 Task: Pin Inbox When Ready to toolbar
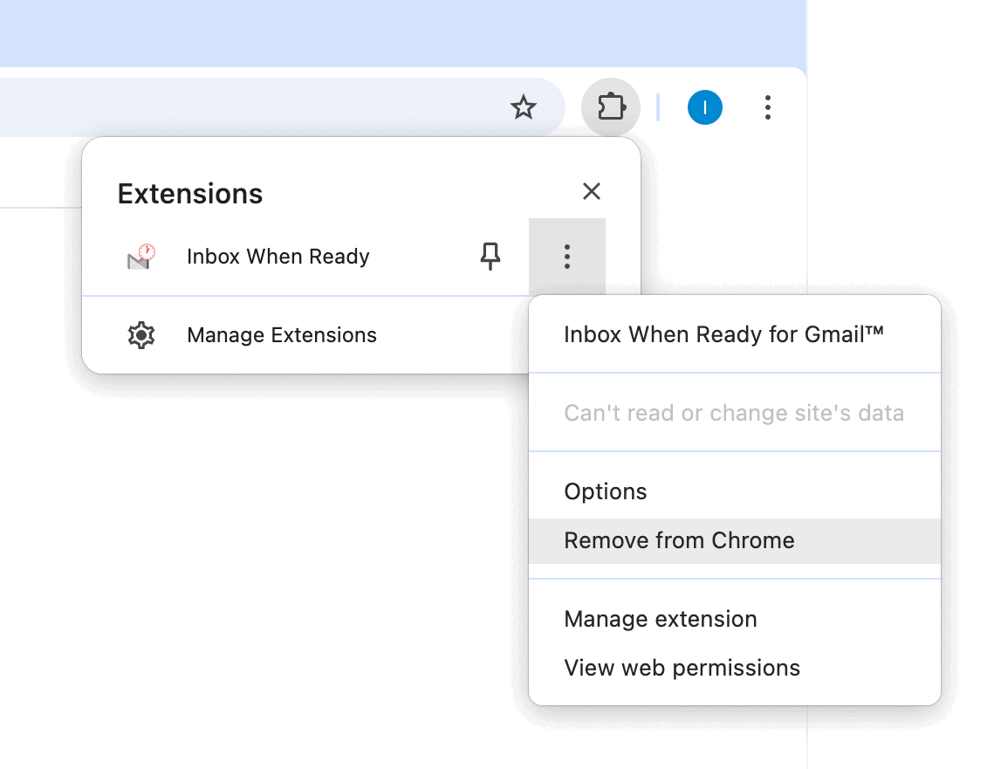pos(490,257)
